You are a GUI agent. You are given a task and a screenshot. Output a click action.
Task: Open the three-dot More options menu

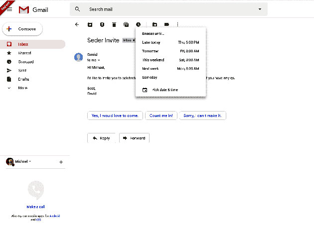pos(178,24)
